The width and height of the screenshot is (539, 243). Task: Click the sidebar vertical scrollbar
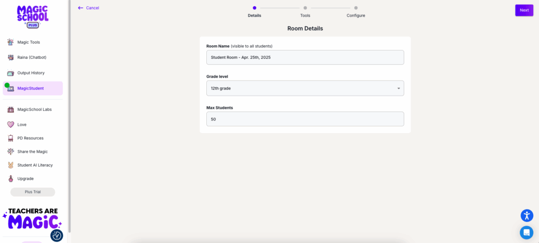click(69, 117)
